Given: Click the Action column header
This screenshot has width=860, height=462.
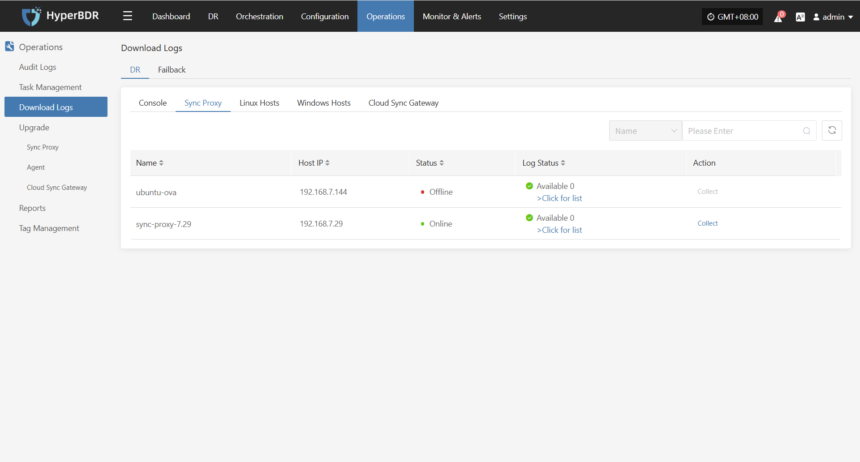Looking at the screenshot, I should pyautogui.click(x=704, y=163).
